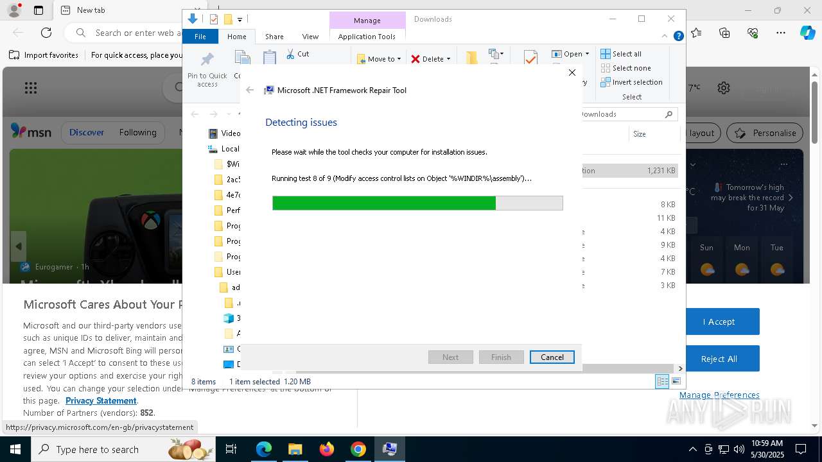This screenshot has width=822, height=462.
Task: Open the Copilot icon in Edge
Action: click(x=807, y=33)
